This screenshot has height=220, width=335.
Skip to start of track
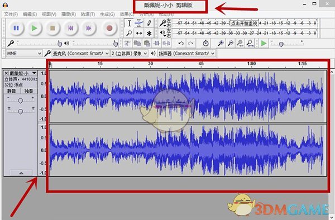71,28
